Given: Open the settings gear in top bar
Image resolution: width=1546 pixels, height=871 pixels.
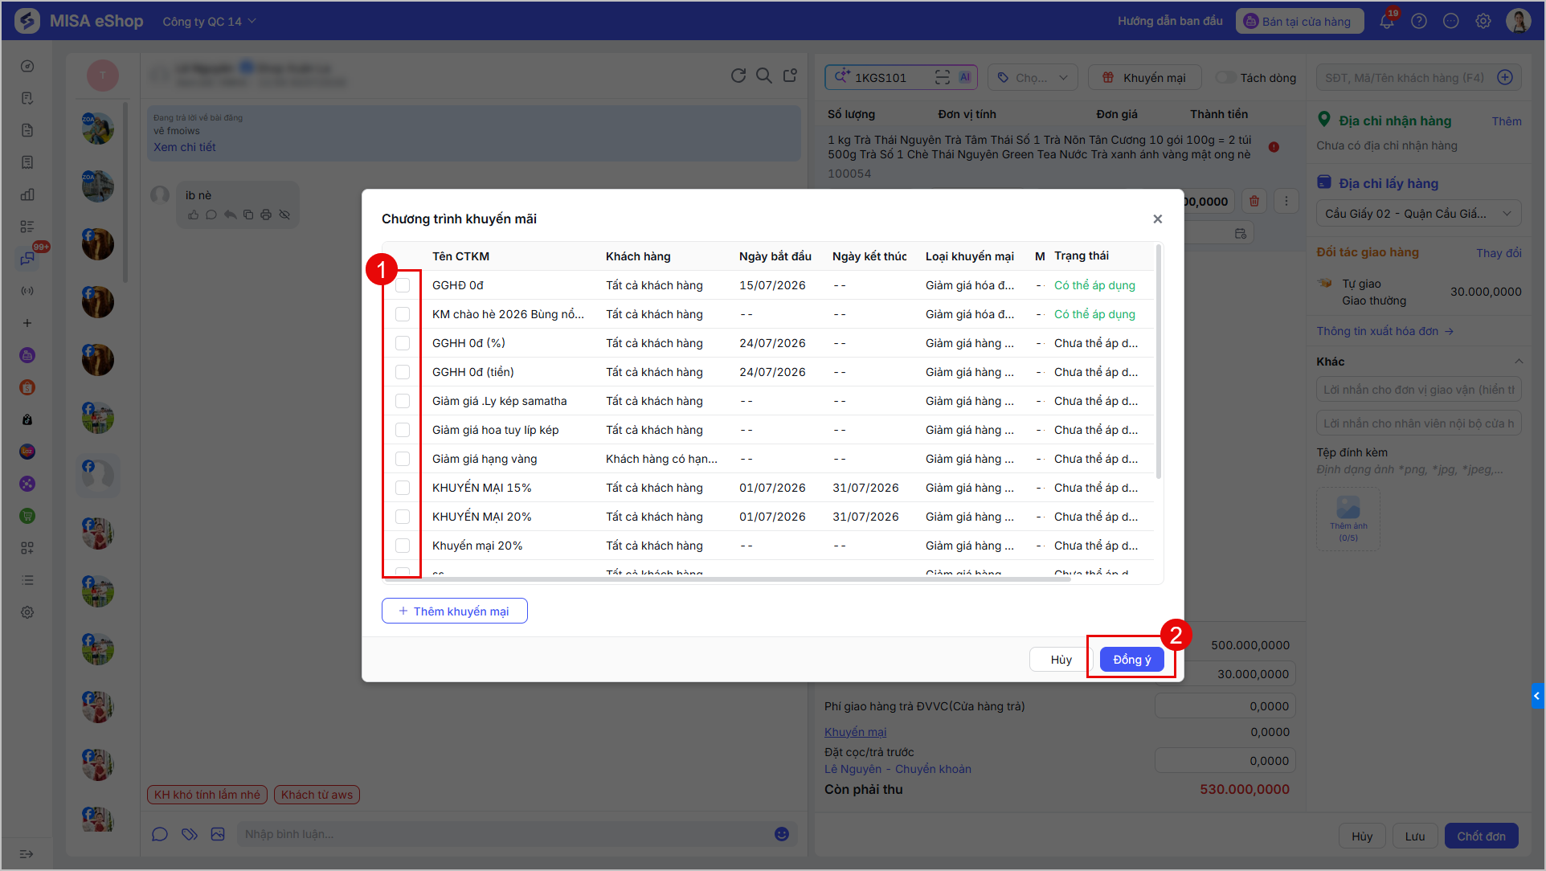Looking at the screenshot, I should click(x=1483, y=22).
